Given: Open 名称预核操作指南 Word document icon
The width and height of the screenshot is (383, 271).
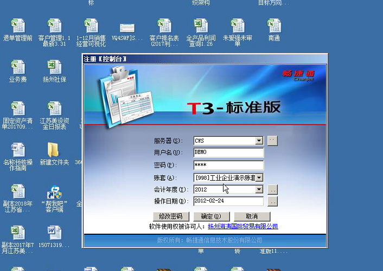Looking at the screenshot, I should click(x=18, y=150).
